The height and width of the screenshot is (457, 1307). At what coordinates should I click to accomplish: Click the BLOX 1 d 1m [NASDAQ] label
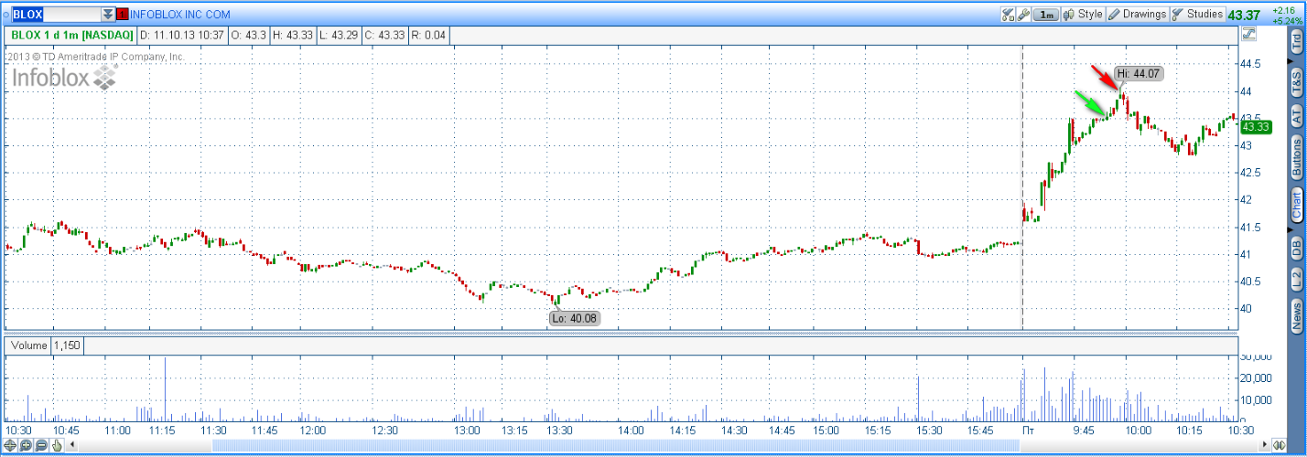click(x=71, y=35)
